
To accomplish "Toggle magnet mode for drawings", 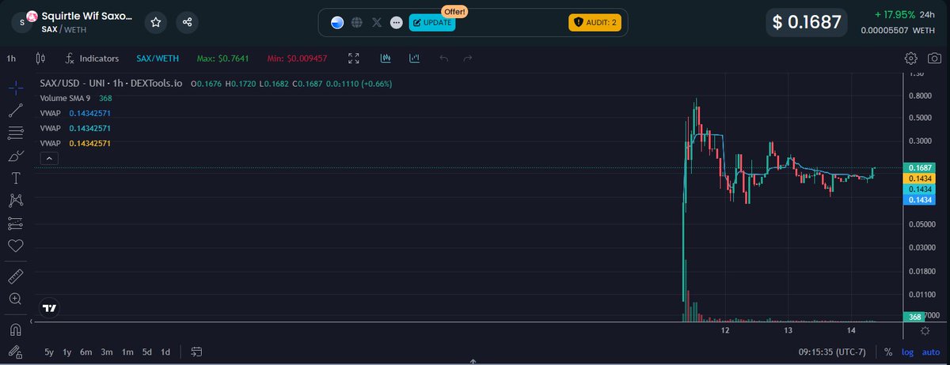I will click(x=15, y=329).
